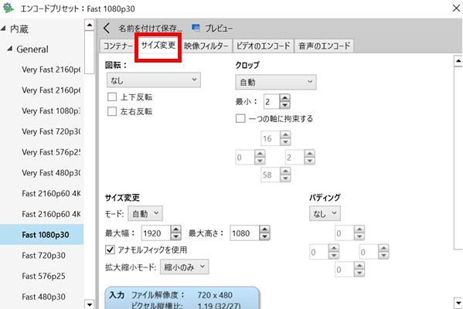Open the サイズ変更 モード dropdown
The image size is (463, 309).
[x=145, y=213]
